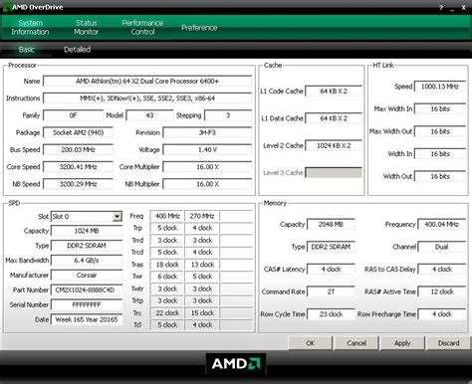Screen dimensions: 472x384
Task: Click the processor Name field
Action: [147, 81]
